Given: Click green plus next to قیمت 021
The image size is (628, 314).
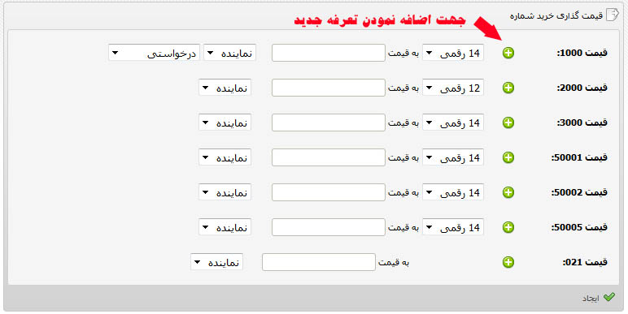Looking at the screenshot, I should click(x=508, y=262).
